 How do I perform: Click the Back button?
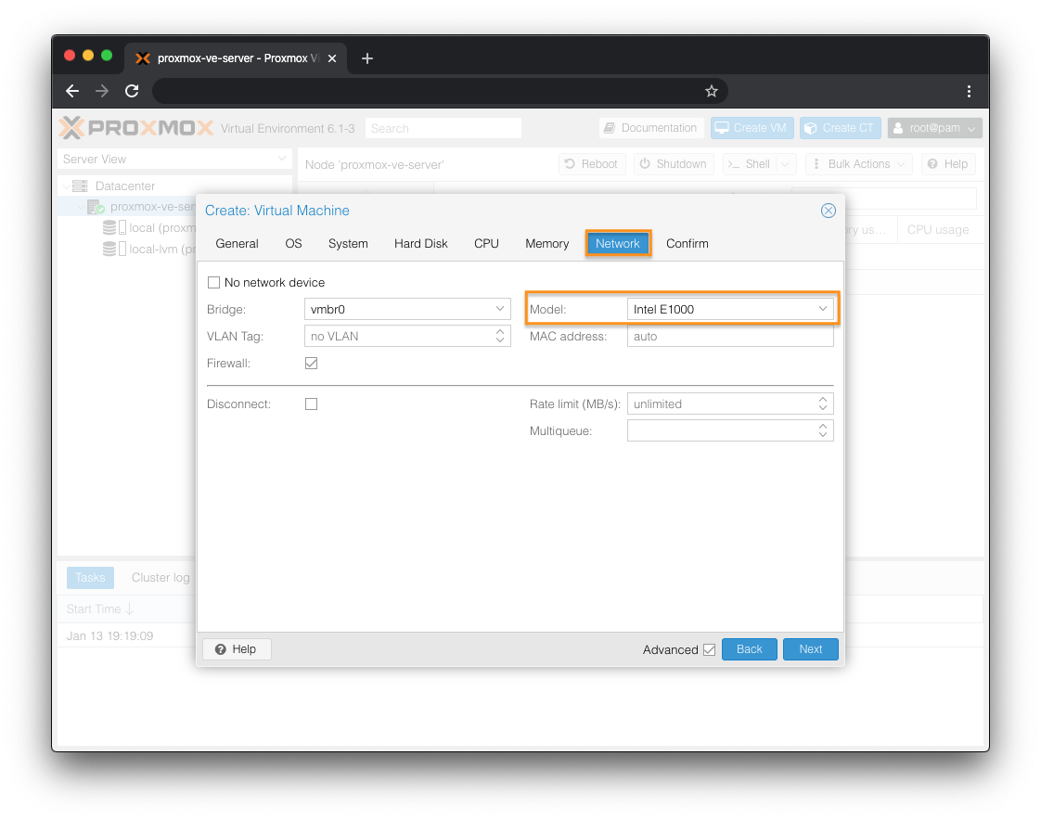(749, 649)
